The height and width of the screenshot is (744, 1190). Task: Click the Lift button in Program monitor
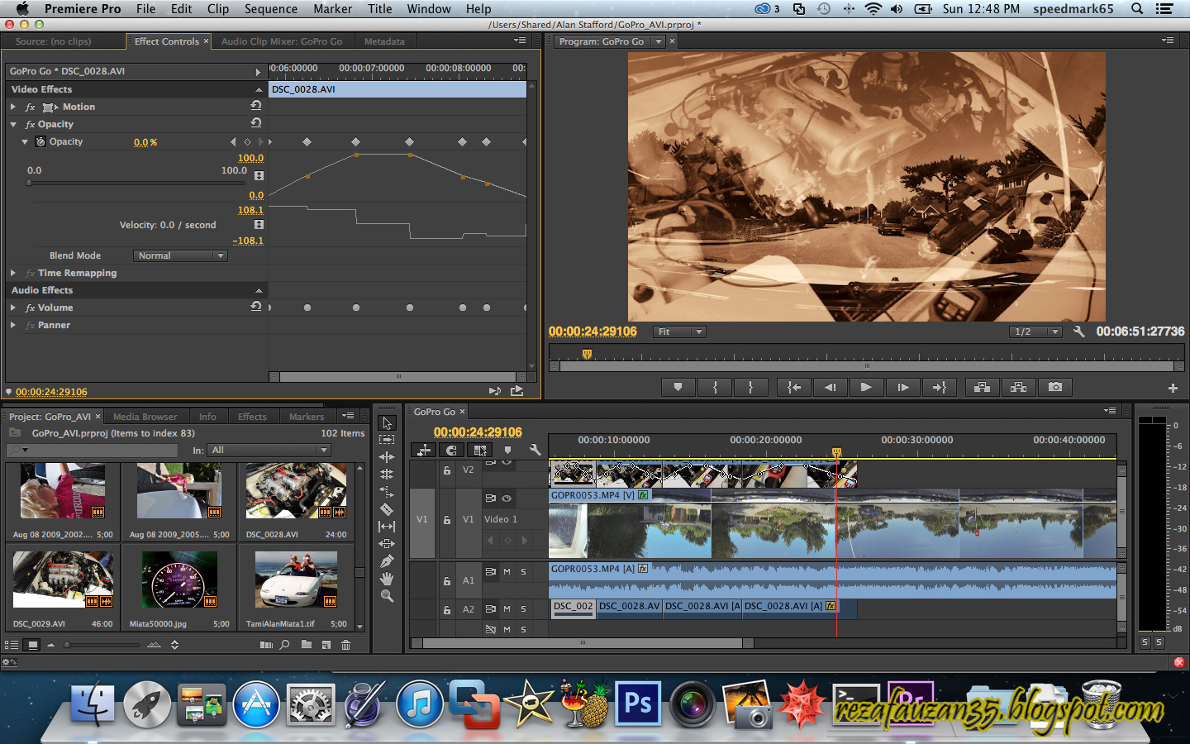point(982,387)
